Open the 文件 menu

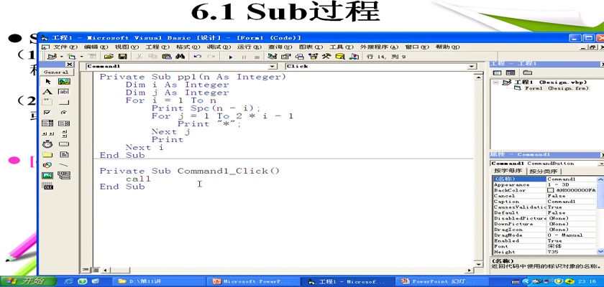[x=65, y=47]
